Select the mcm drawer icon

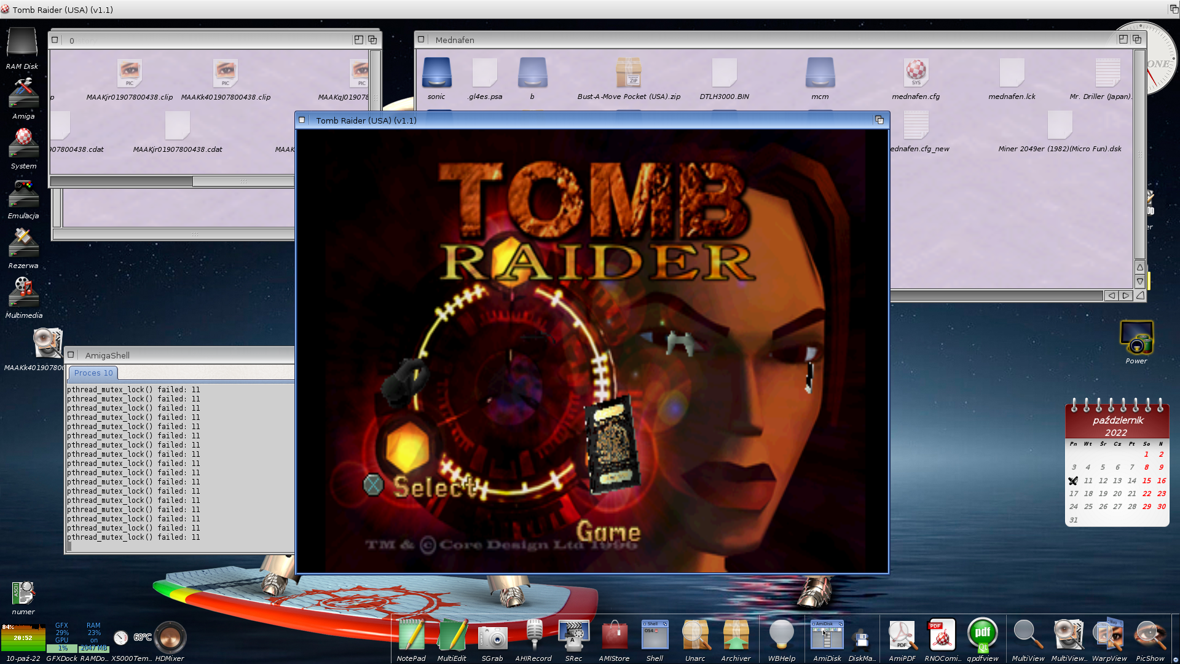[x=820, y=78]
